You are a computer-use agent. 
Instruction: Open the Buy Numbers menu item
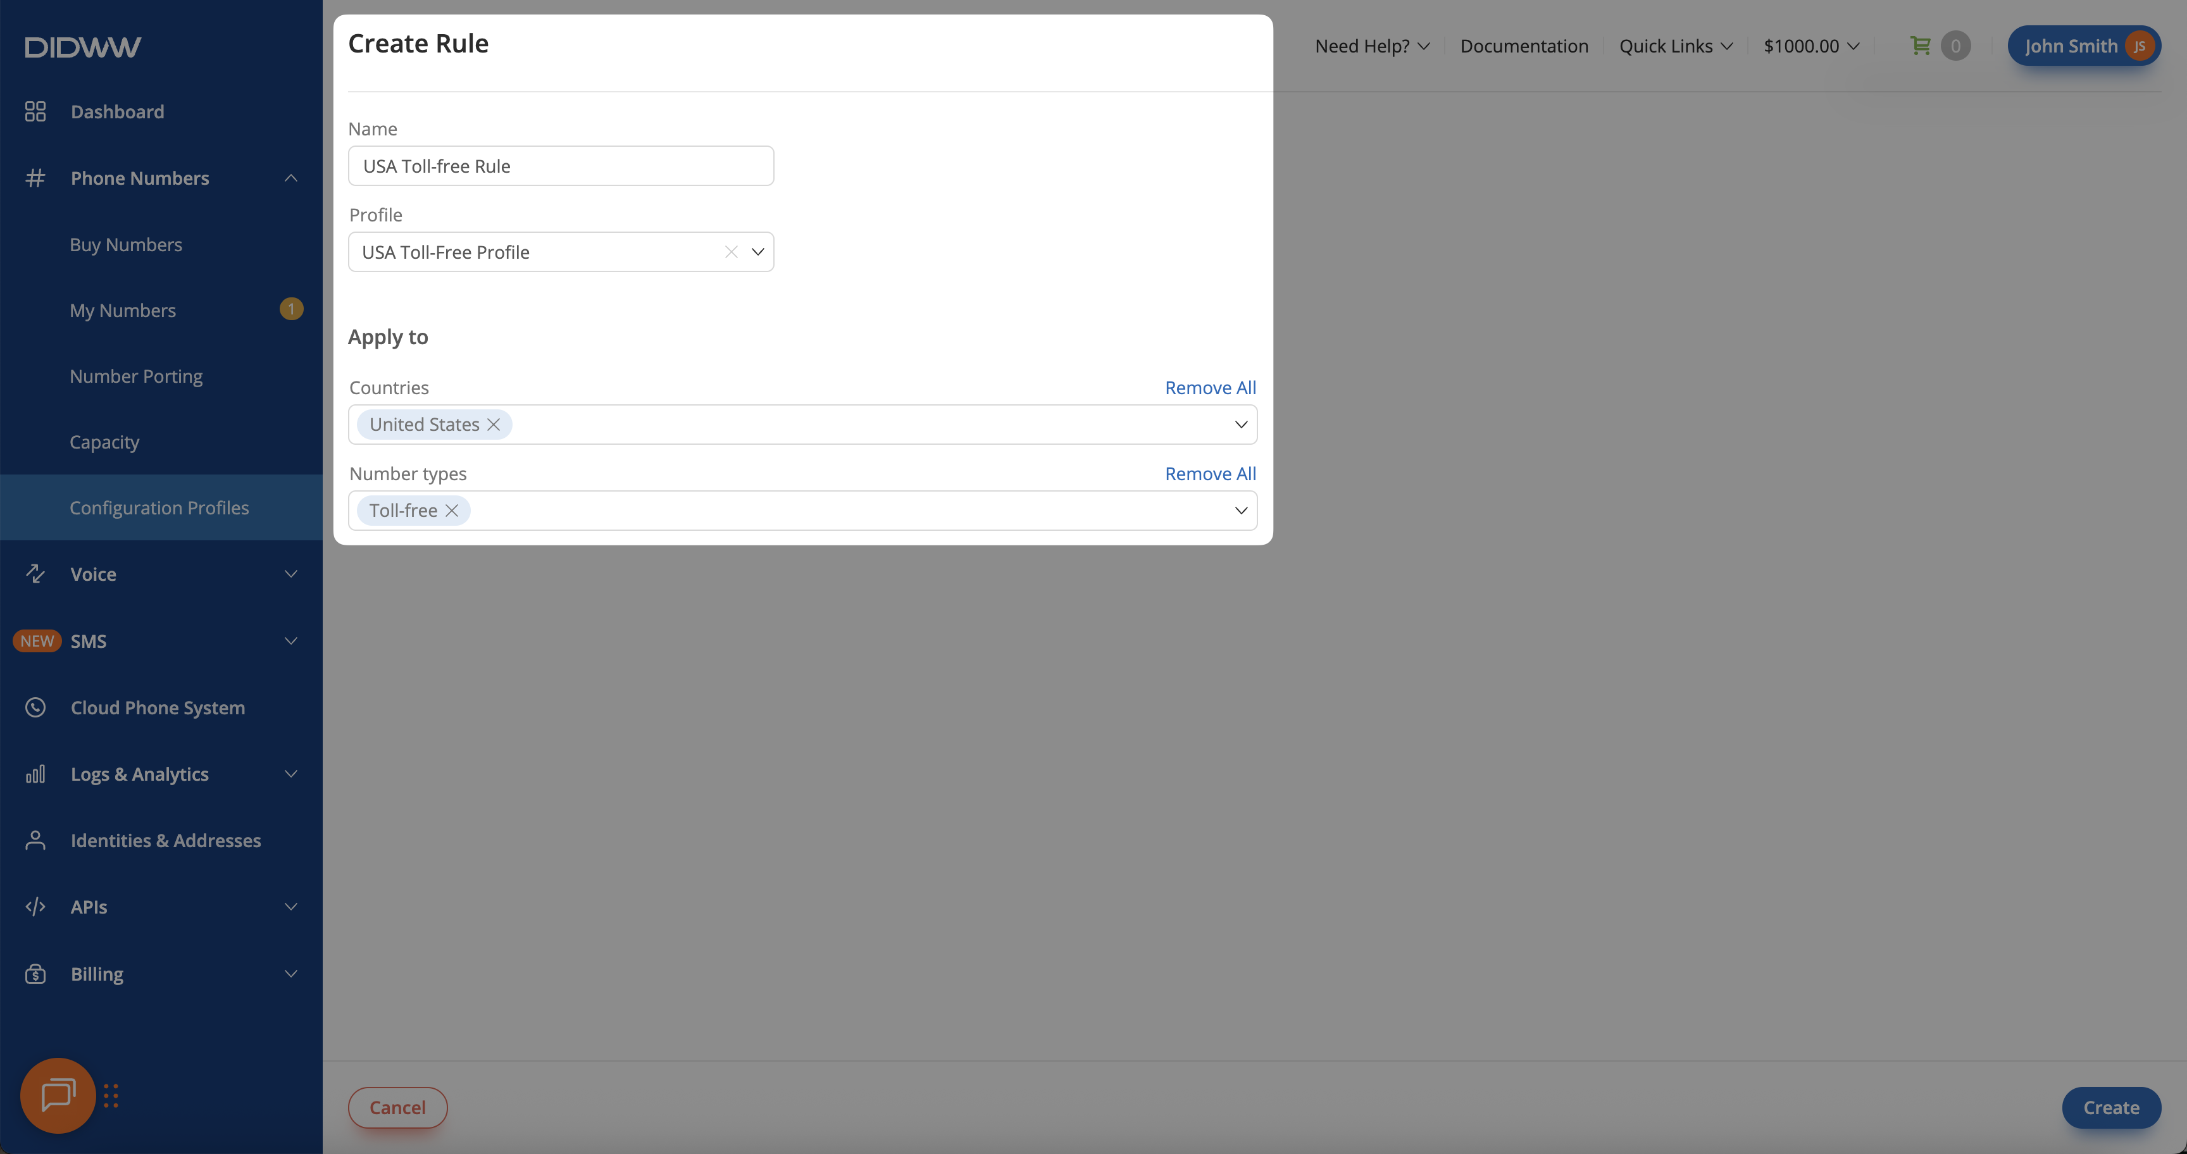point(126,244)
